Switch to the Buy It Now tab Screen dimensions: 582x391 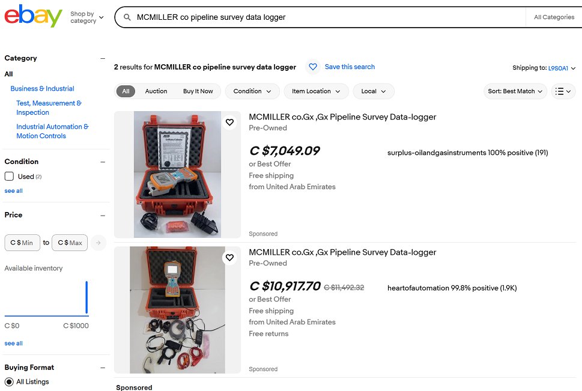(x=198, y=91)
